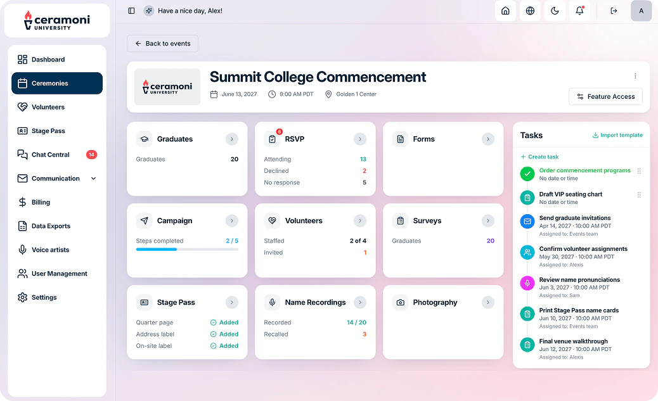Open notifications bell icon
The width and height of the screenshot is (658, 401).
(579, 11)
